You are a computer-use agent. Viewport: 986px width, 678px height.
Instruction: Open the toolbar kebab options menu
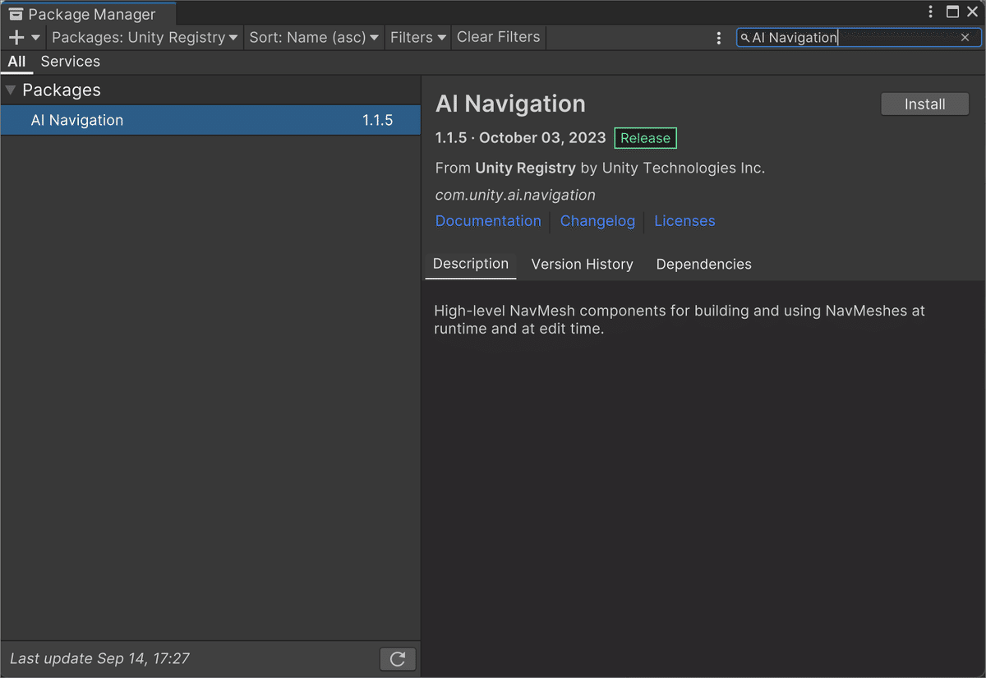pyautogui.click(x=719, y=38)
